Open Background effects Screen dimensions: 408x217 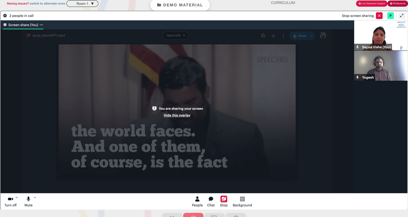[x=242, y=201]
